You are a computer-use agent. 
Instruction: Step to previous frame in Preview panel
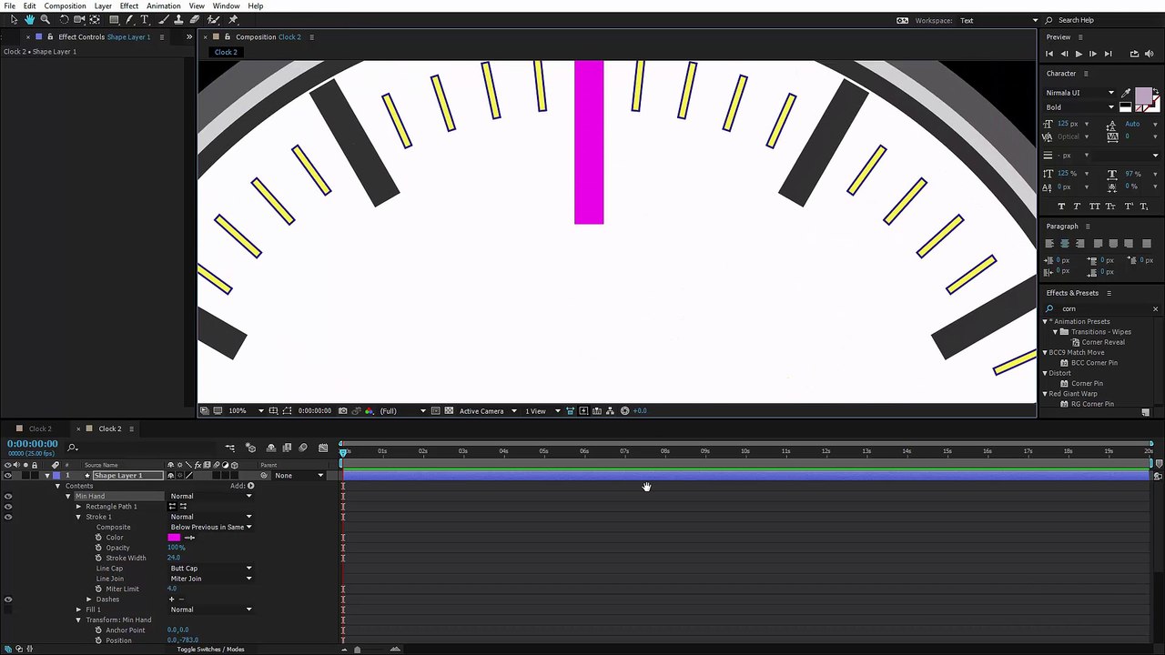pyautogui.click(x=1064, y=54)
